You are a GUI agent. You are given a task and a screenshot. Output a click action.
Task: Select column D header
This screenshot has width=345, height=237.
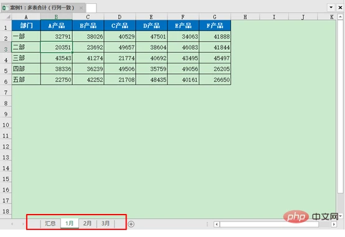(x=120, y=17)
